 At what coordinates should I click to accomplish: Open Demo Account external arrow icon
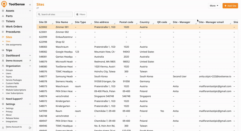[30, 61]
